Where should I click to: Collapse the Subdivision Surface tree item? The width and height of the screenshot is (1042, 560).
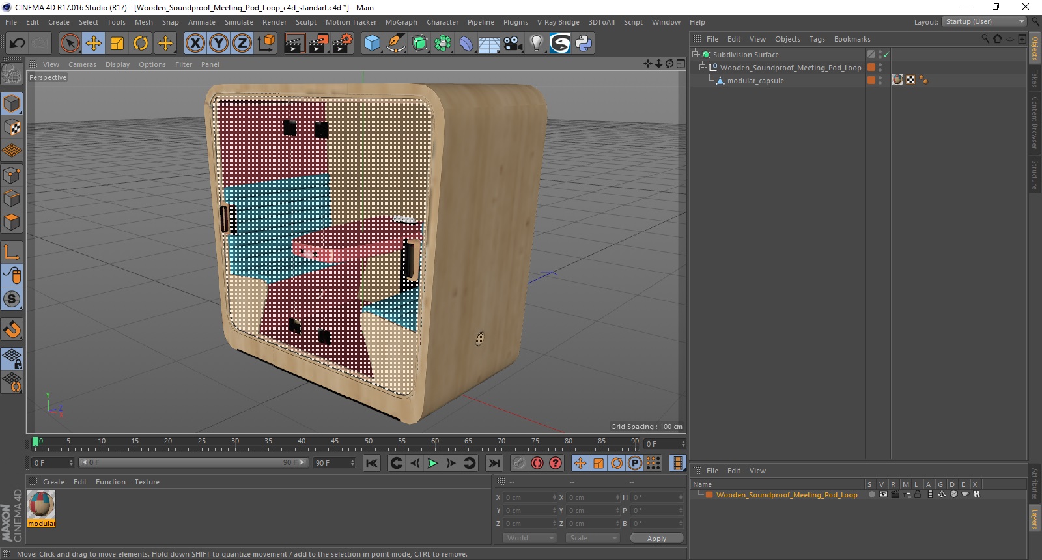point(696,55)
